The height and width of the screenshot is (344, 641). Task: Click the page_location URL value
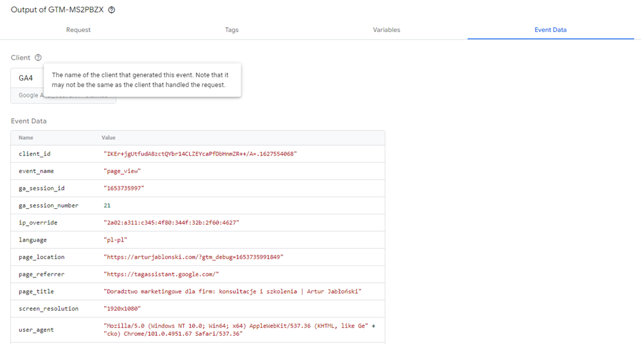coord(193,257)
